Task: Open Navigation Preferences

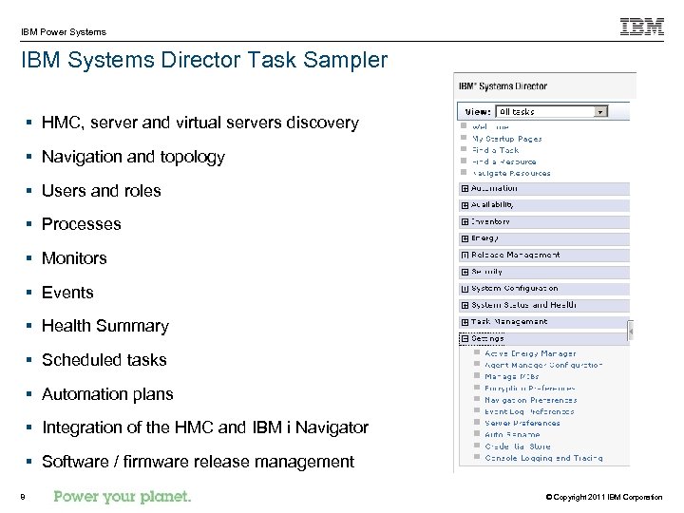Action: pos(531,400)
